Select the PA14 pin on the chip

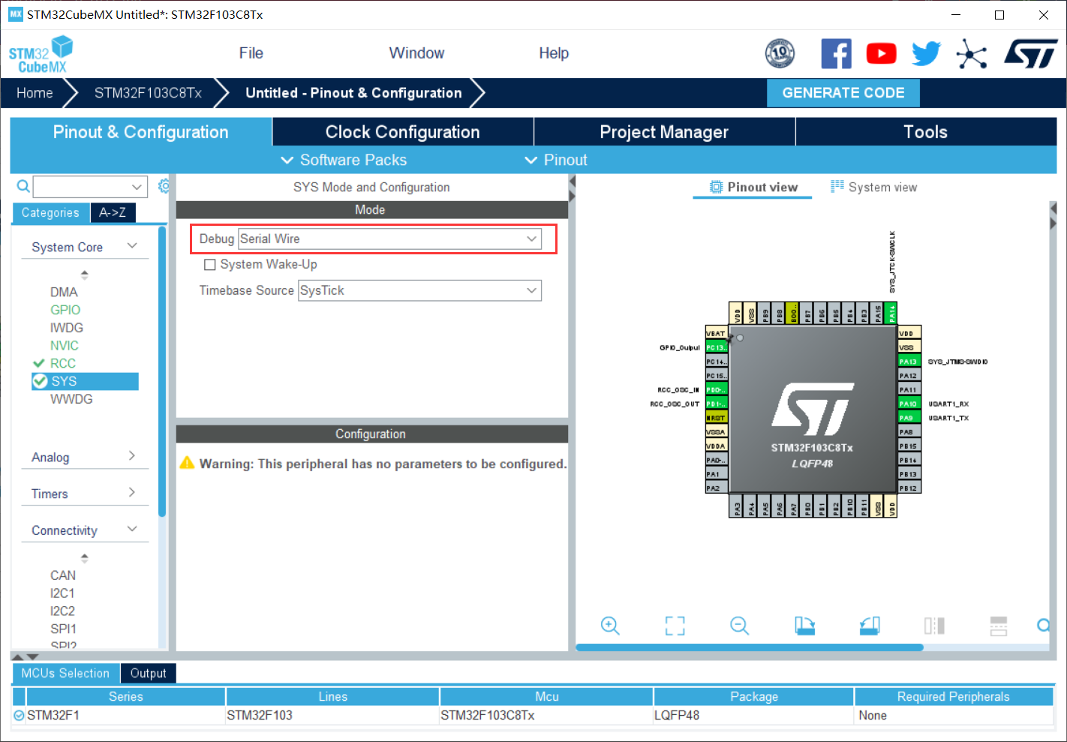pyautogui.click(x=891, y=313)
